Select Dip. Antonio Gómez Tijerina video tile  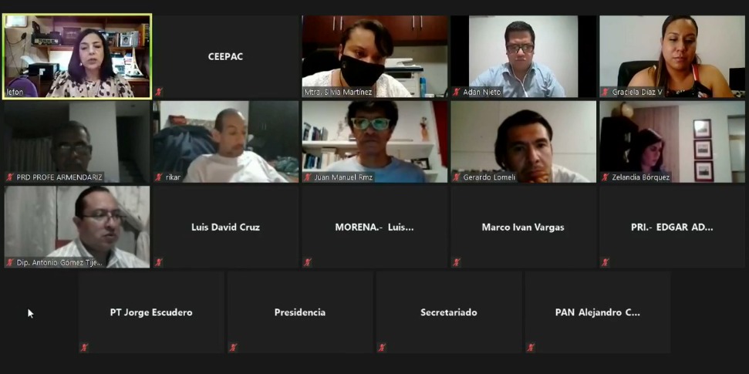(x=77, y=227)
